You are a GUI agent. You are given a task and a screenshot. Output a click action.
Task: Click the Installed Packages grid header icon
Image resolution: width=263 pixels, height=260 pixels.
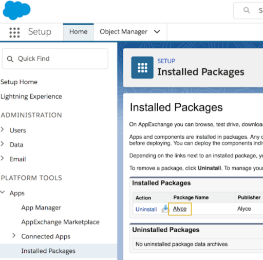pyautogui.click(x=142, y=67)
